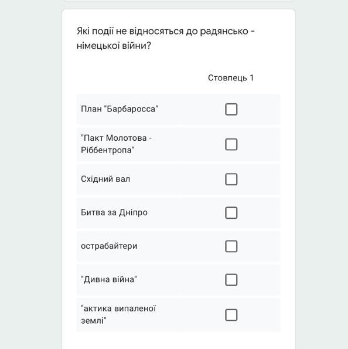This screenshot has height=349, width=348.
Task: Click the word землі in the last row
Action: coord(94,321)
